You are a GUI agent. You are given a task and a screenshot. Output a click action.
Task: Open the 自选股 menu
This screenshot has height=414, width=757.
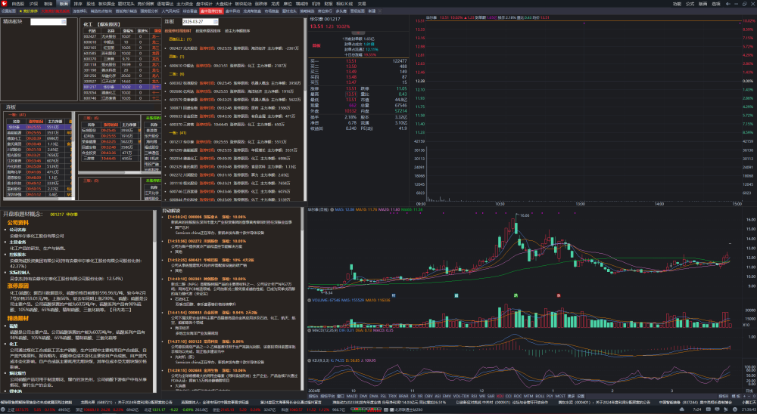pyautogui.click(x=18, y=3)
